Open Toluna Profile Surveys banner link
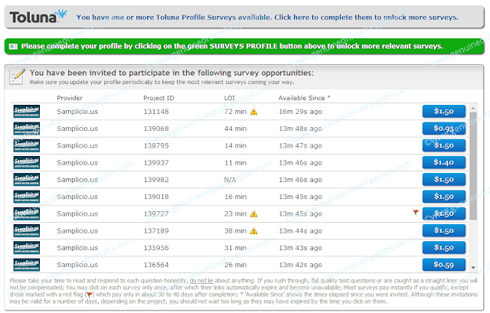 267,17
